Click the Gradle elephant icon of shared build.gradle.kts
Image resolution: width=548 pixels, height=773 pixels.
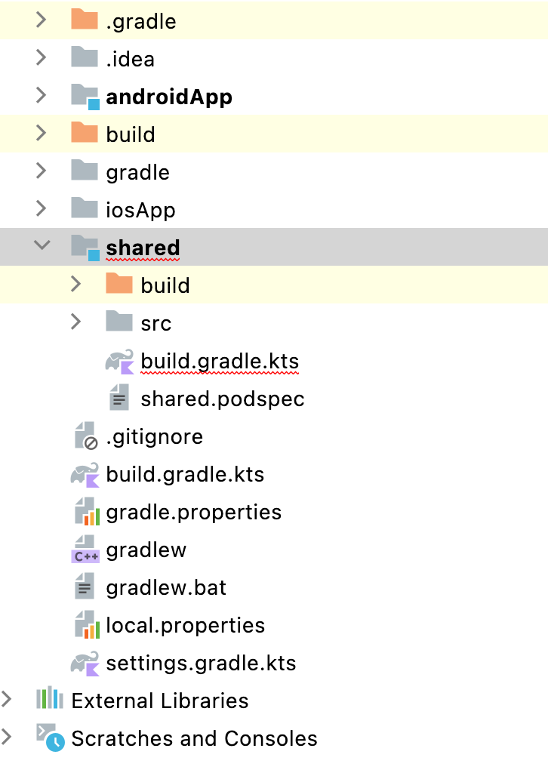click(x=120, y=362)
